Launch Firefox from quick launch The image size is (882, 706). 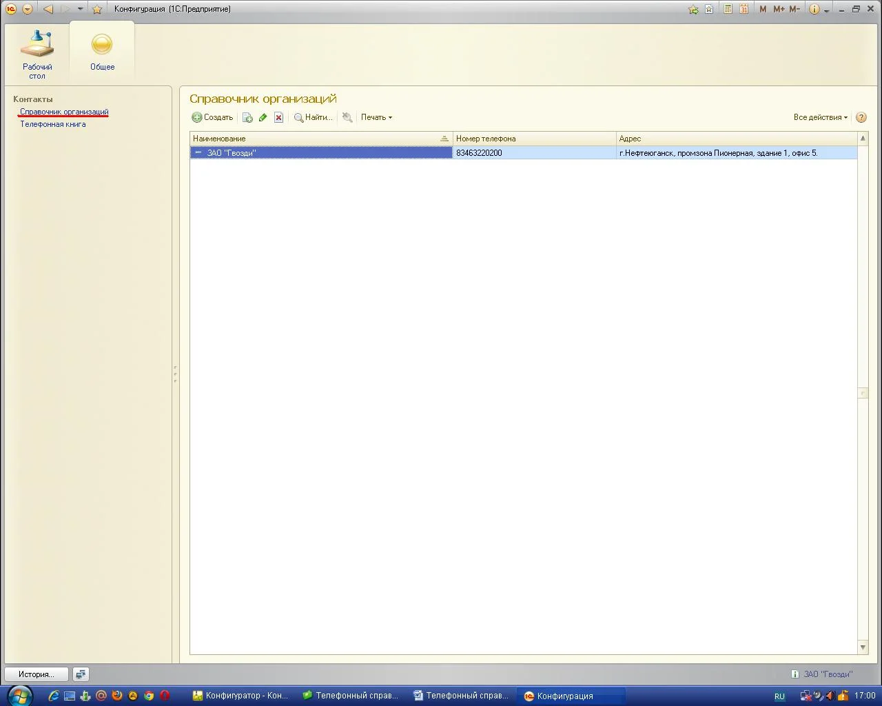pyautogui.click(x=117, y=696)
